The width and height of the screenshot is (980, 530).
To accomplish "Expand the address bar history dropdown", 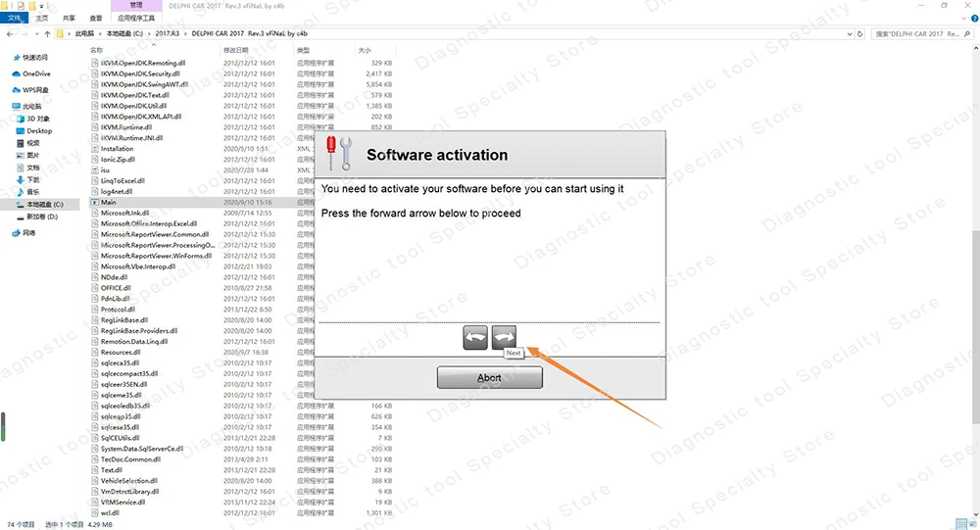I will (849, 33).
